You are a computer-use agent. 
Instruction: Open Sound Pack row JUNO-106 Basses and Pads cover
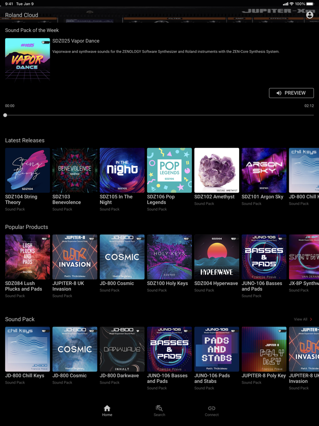point(170,349)
